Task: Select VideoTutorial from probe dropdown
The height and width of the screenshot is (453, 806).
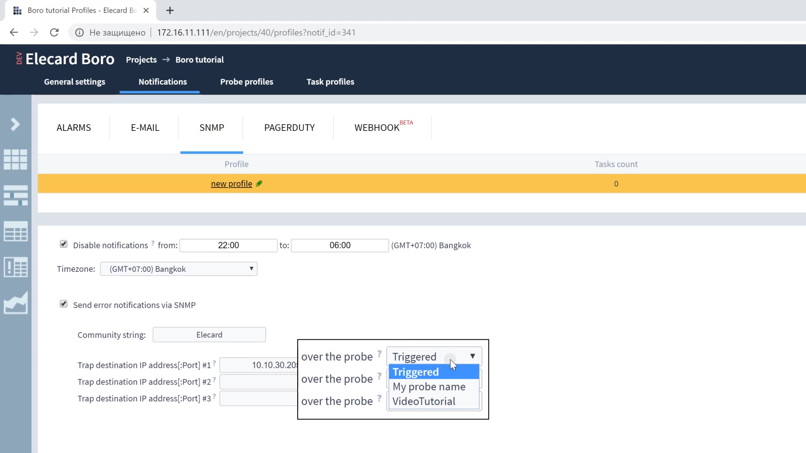Action: click(x=424, y=401)
